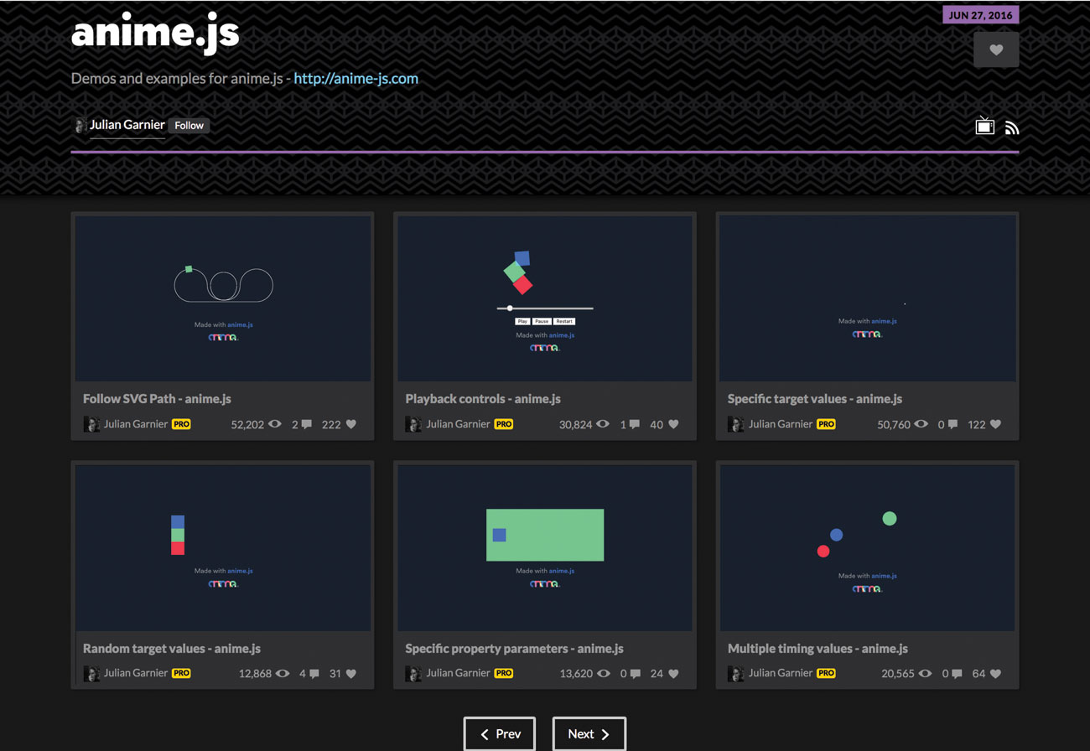
Task: Click the heart icon in the page header
Action: [x=996, y=49]
